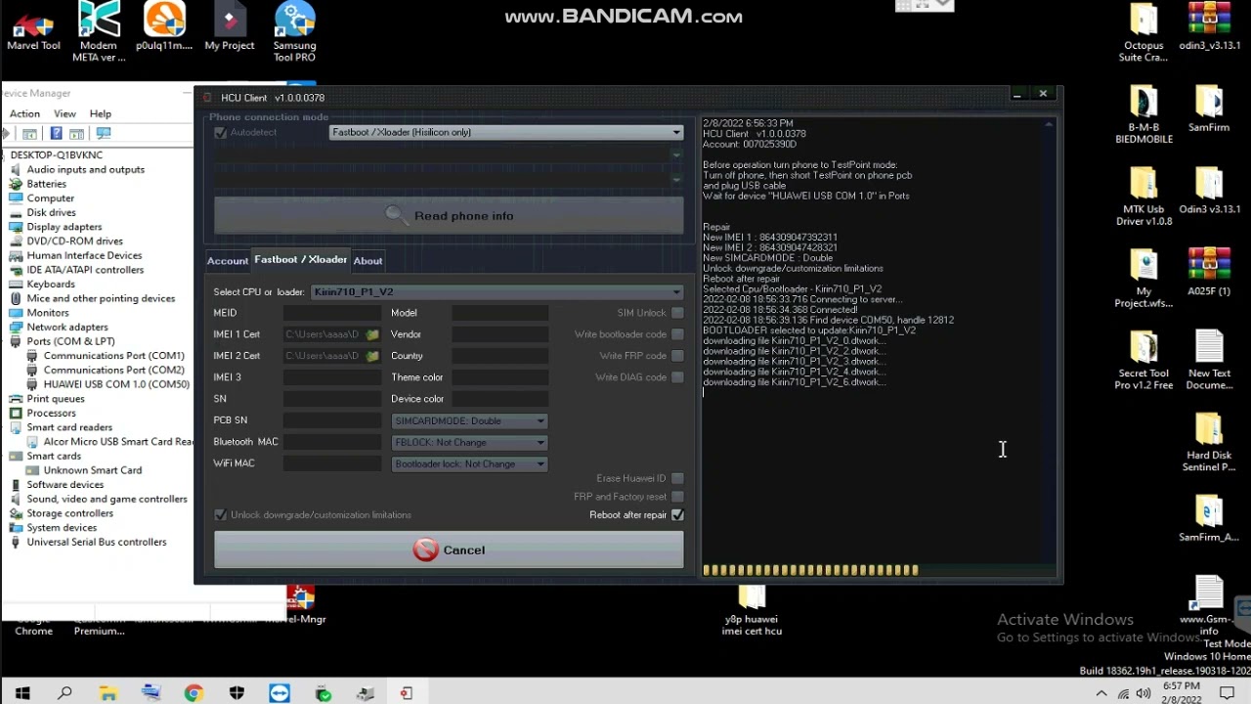
Task: Enable Write DIAG code checkbox
Action: (677, 377)
